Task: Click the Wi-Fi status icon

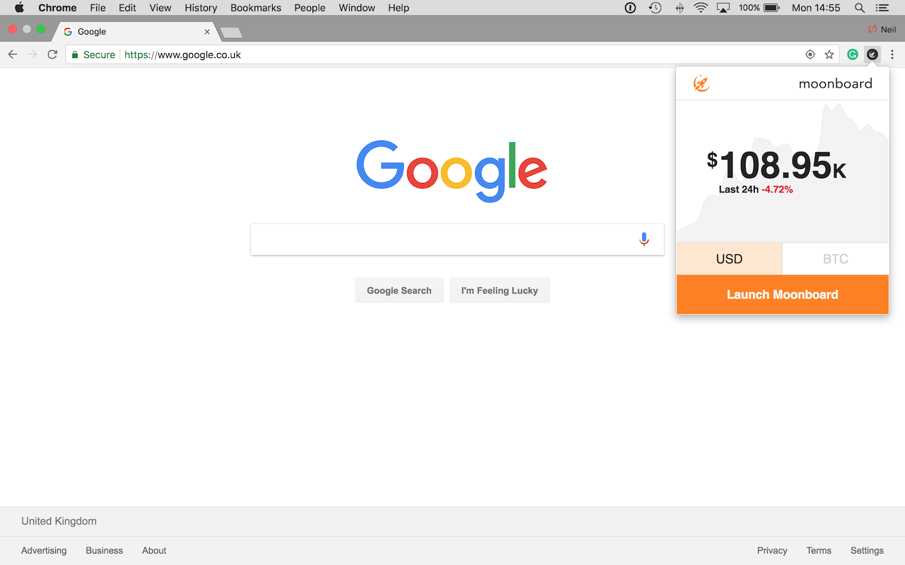Action: [701, 8]
